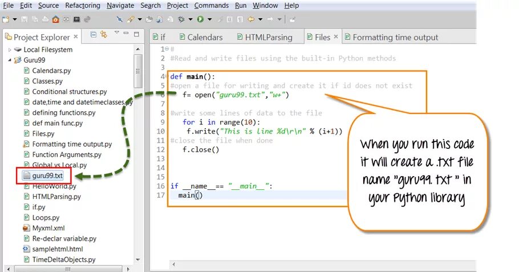Open the Forward history dropdown arrow
Viewport: 519px width, 272px height.
[279, 19]
